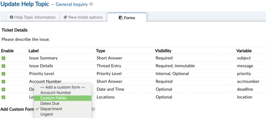This screenshot has width=266, height=118.
Task: Open the New ticket options tab
Action: click(x=83, y=17)
